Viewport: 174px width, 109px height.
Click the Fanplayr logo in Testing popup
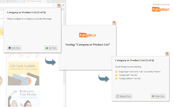88,35
